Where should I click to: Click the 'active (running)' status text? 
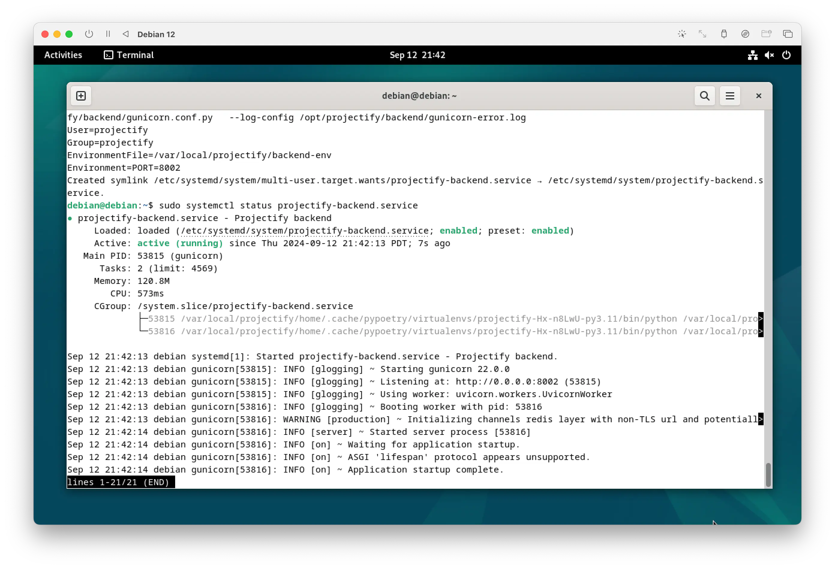(180, 243)
